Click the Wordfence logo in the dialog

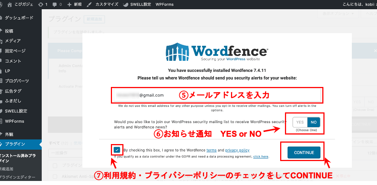[x=217, y=52]
